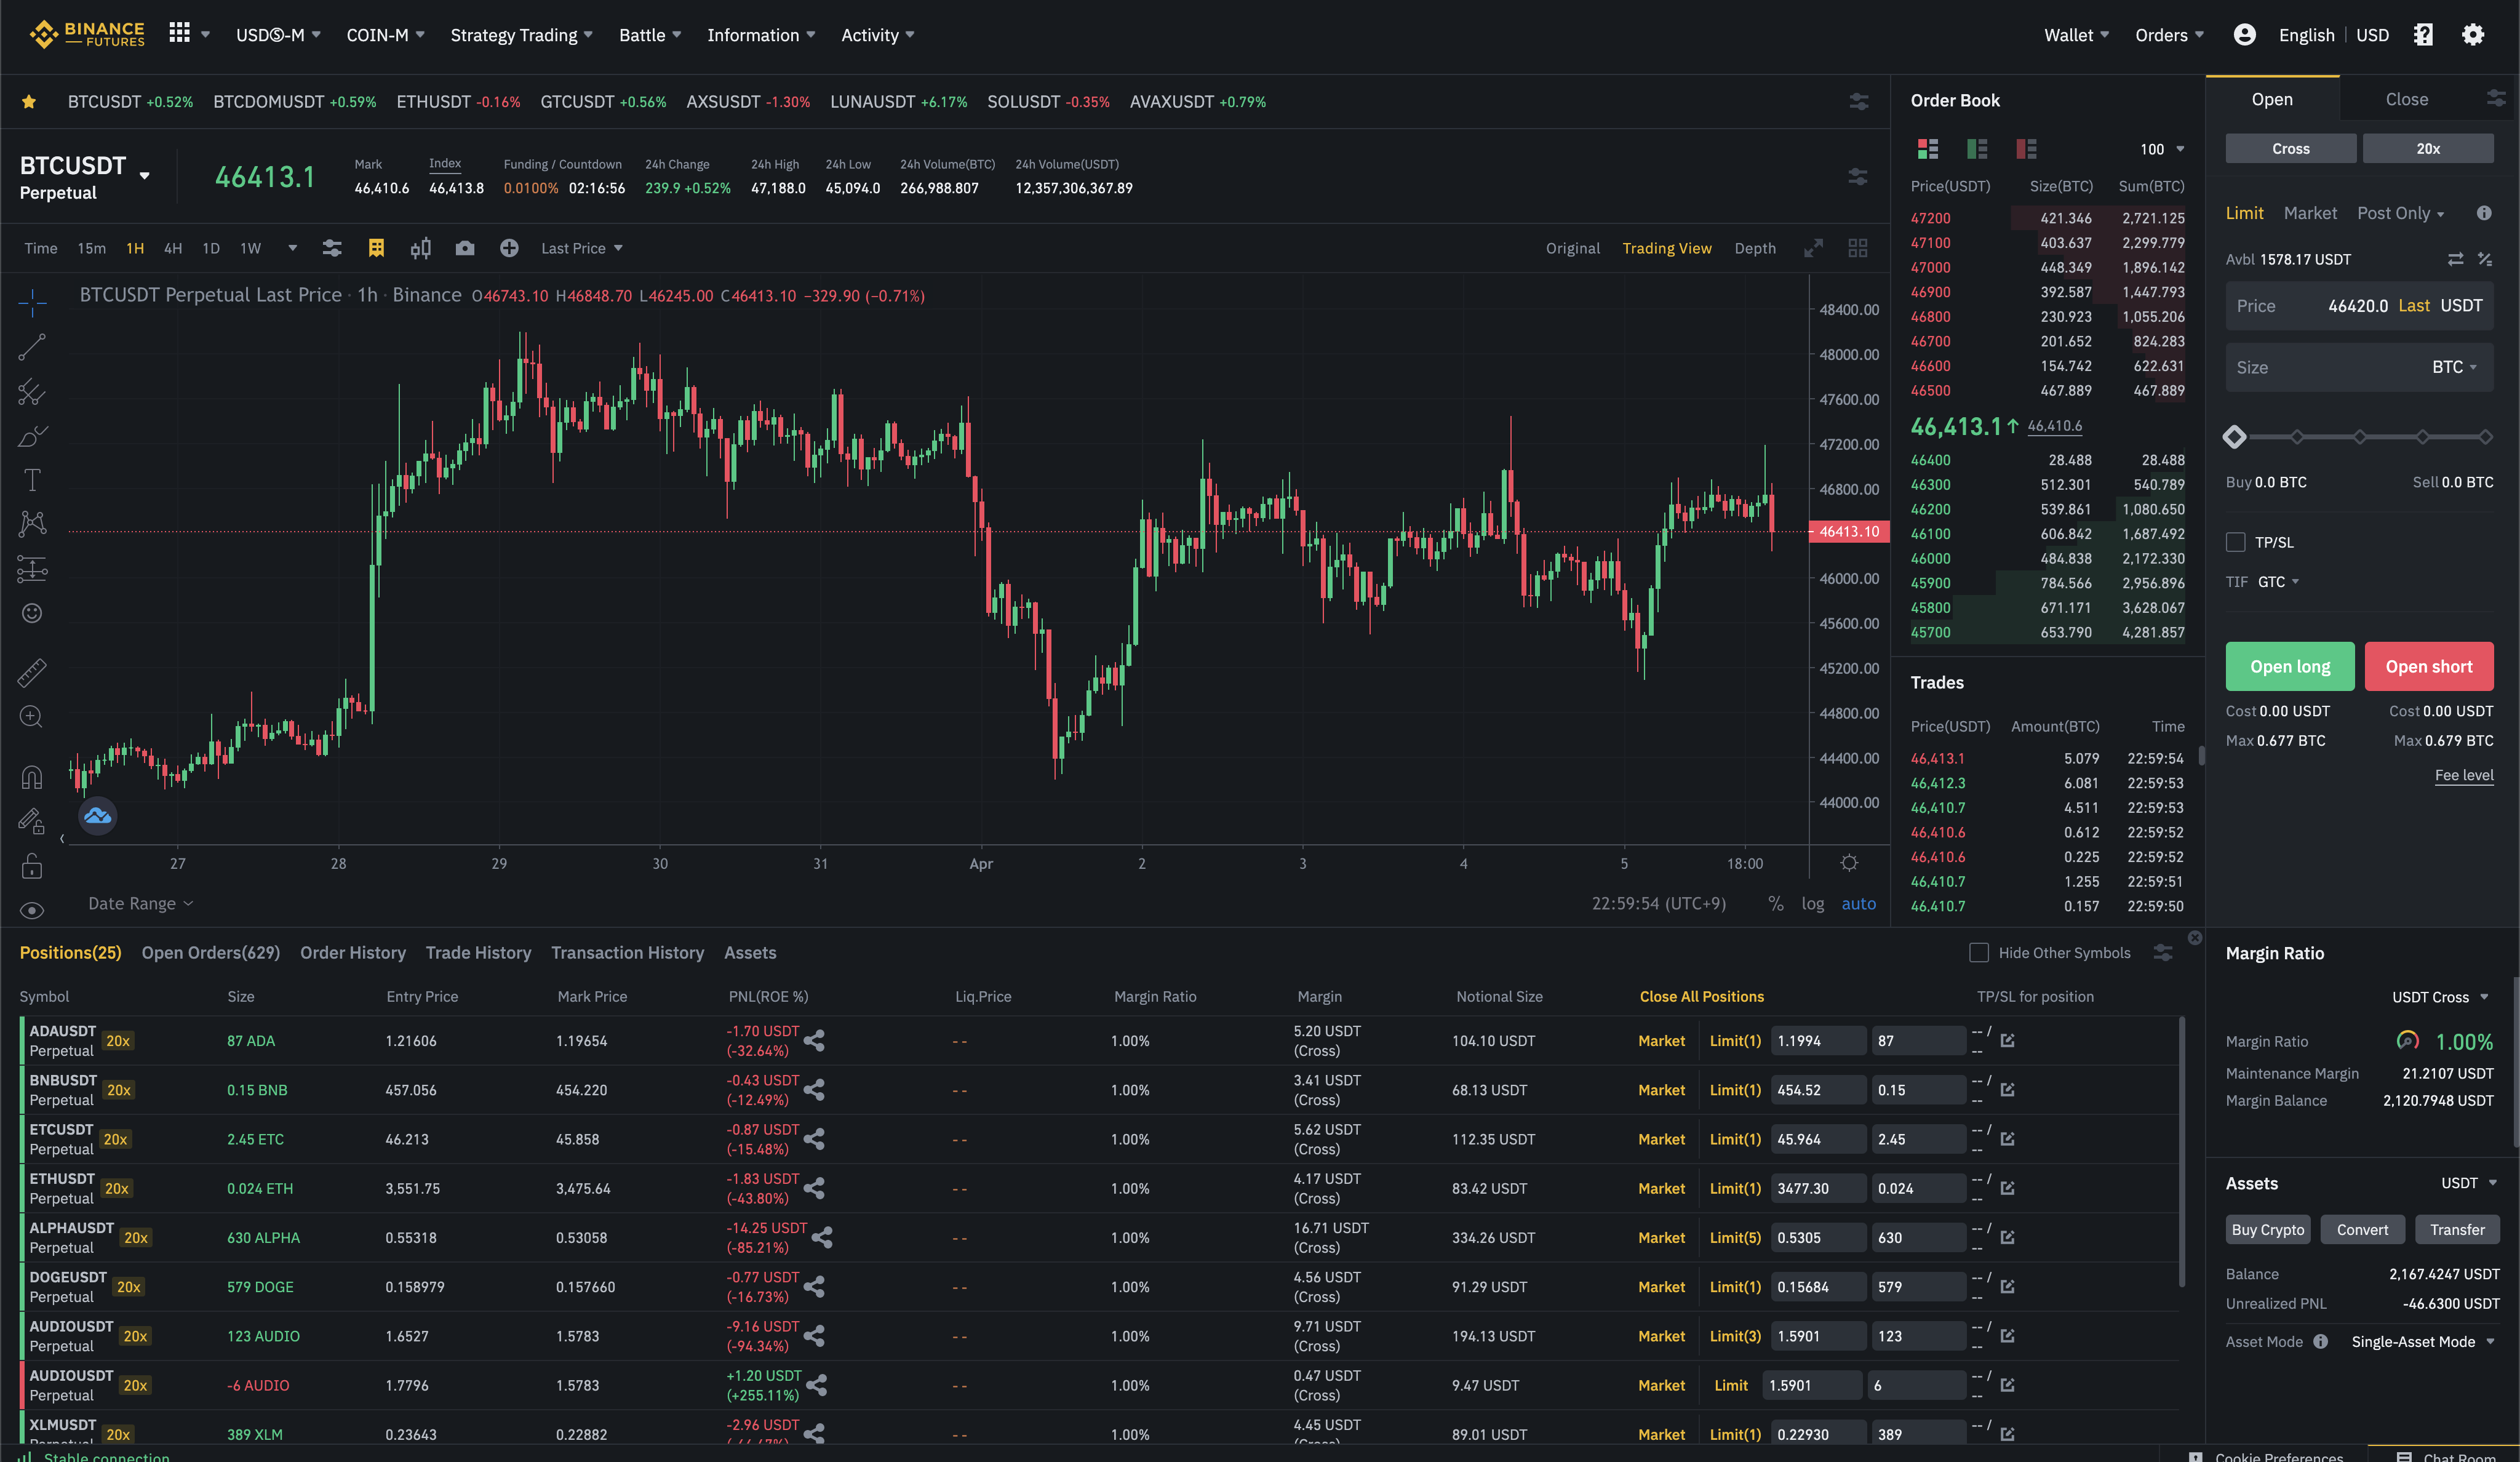Open the settings gear in top bar
The image size is (2520, 1462).
[2472, 35]
